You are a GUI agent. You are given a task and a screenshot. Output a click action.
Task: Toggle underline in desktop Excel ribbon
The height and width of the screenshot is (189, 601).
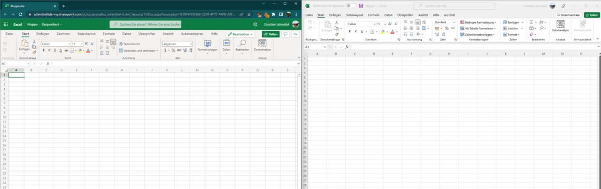tap(361, 31)
